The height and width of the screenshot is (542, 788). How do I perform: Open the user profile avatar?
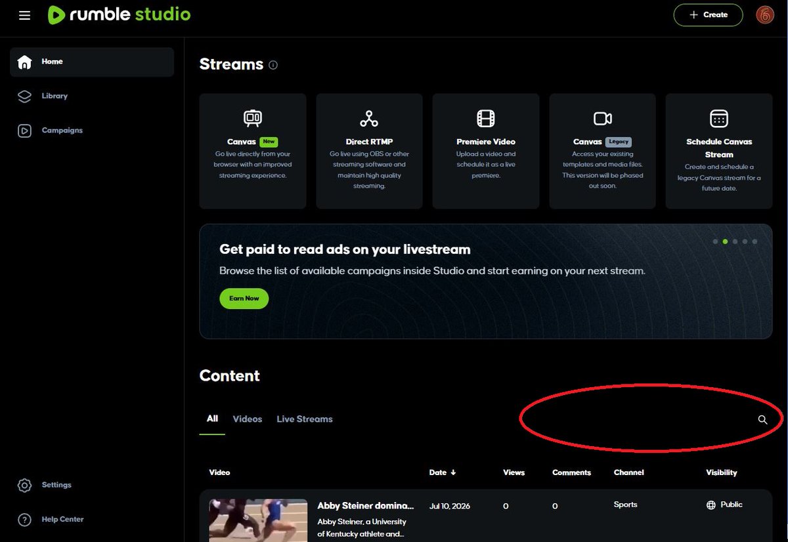(765, 14)
